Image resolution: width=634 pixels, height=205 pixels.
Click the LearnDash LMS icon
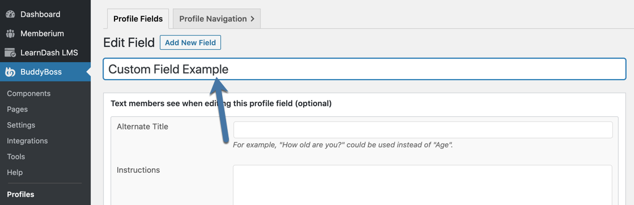pyautogui.click(x=10, y=53)
